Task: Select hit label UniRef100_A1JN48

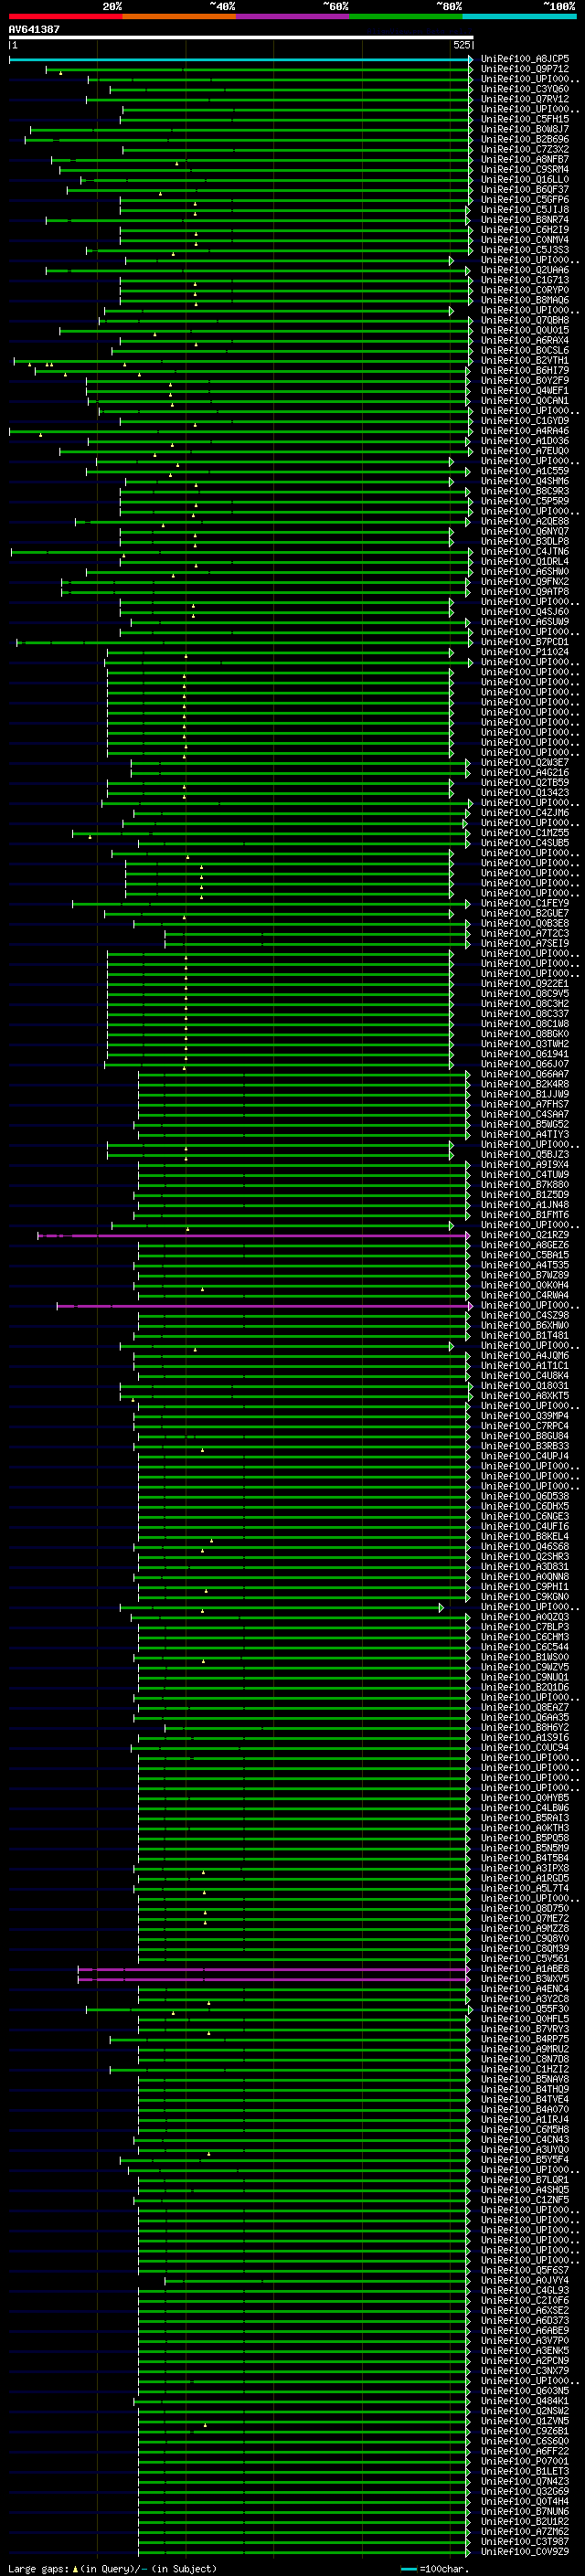Action: pos(525,1205)
